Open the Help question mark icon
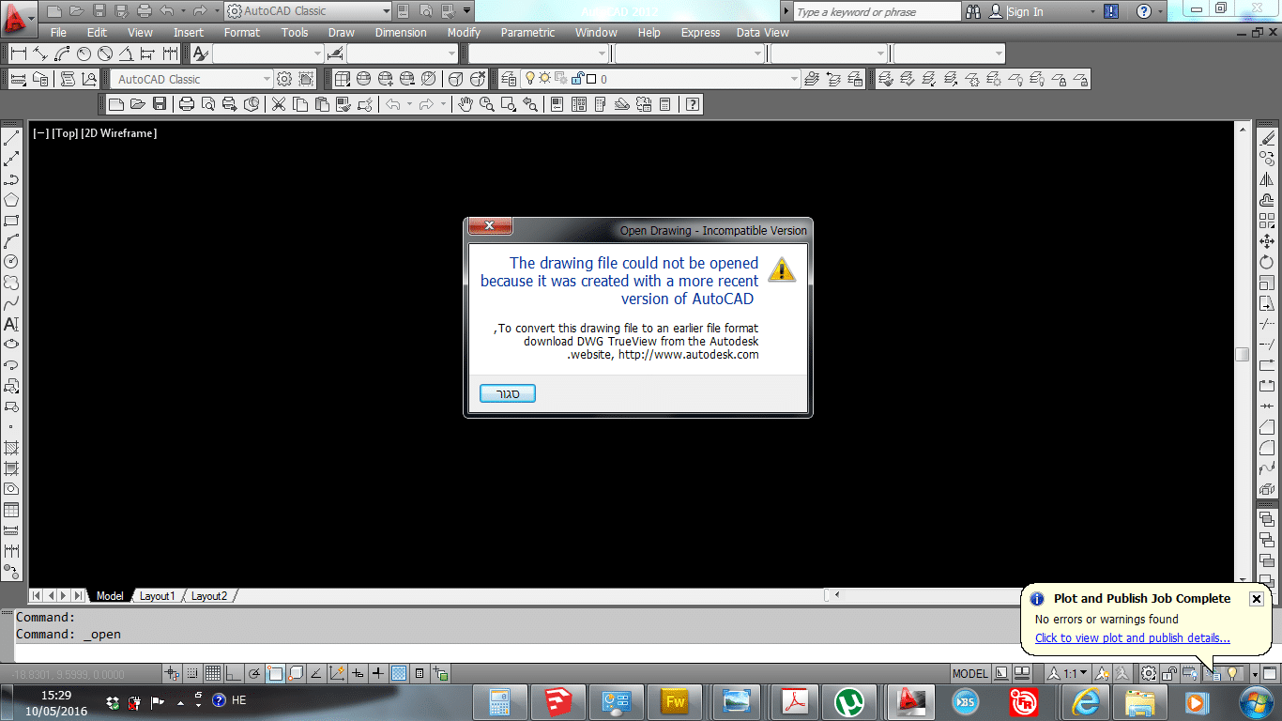The height and width of the screenshot is (721, 1282). pos(693,104)
